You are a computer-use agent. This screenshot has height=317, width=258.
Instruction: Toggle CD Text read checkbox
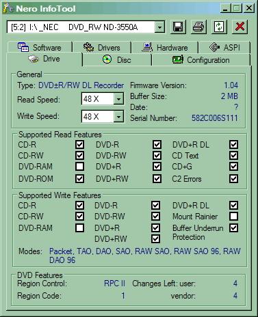point(233,156)
